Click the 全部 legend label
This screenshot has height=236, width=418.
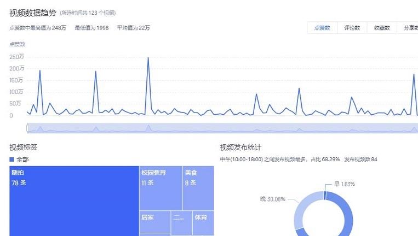click(22, 160)
